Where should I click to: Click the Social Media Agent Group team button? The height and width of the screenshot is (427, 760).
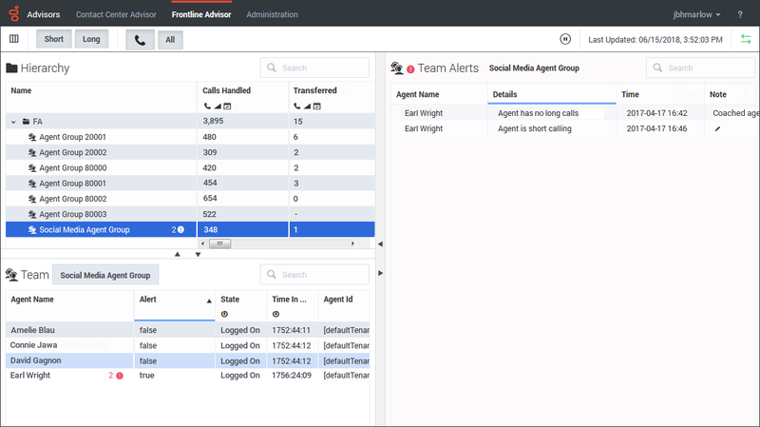coord(105,275)
